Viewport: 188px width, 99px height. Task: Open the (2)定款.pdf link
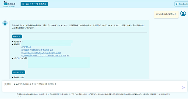pyautogui.click(x=26, y=47)
